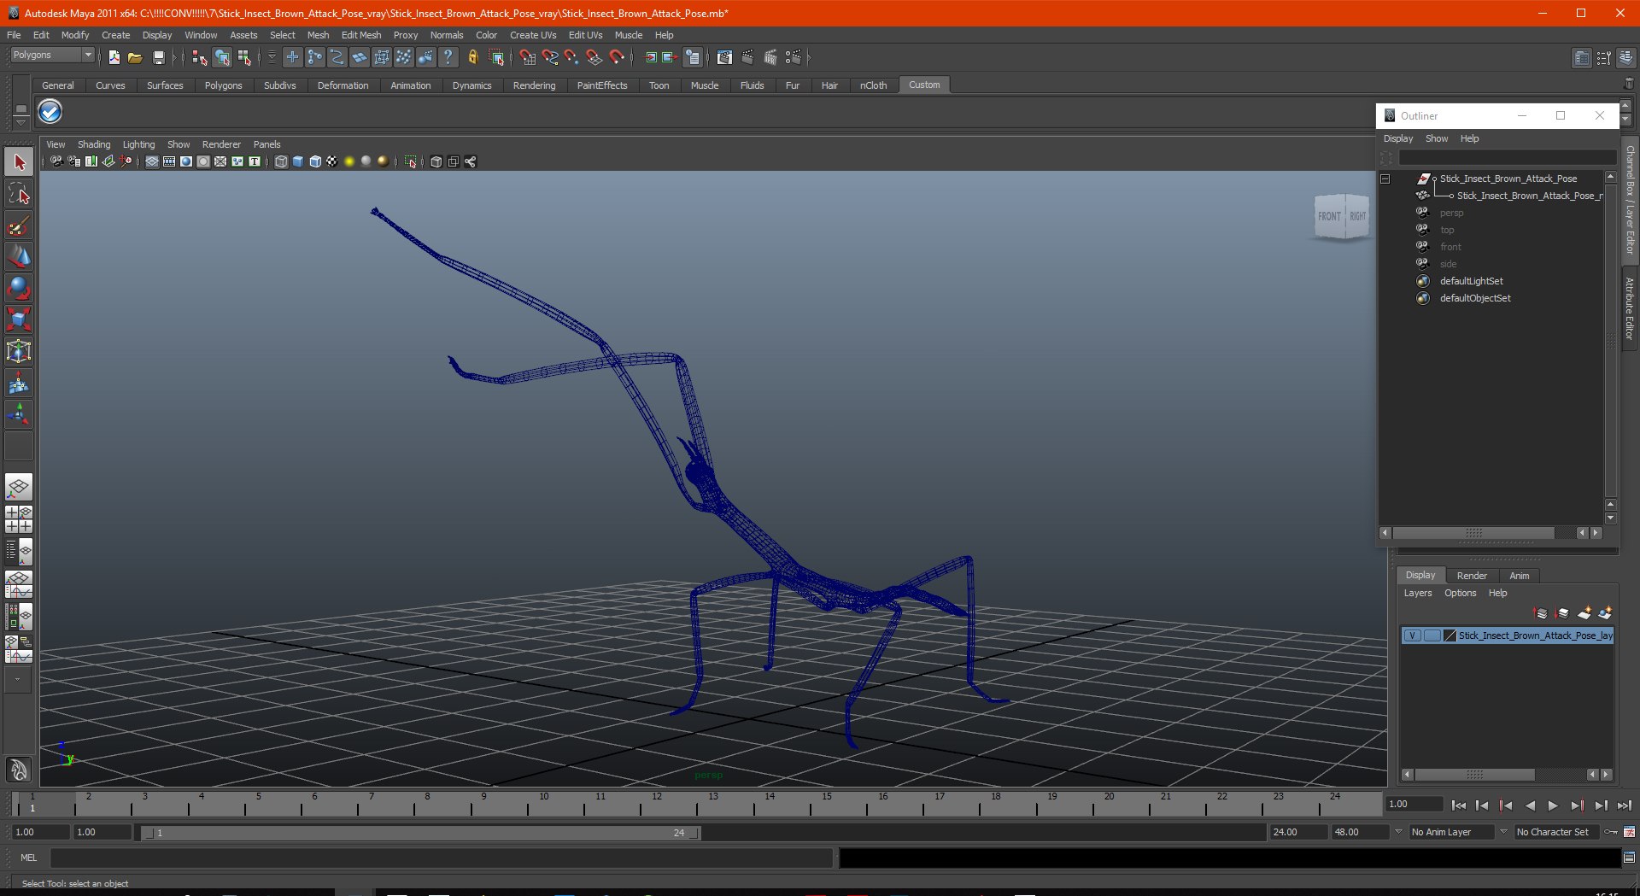Toggle Make Live magnet icon
The height and width of the screenshot is (896, 1640).
point(617,57)
